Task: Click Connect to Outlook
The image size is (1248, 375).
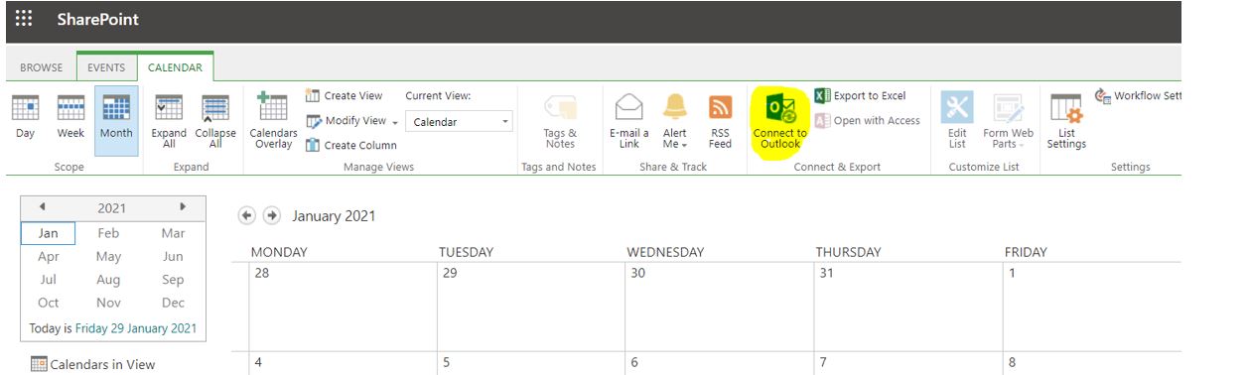Action: point(779,121)
